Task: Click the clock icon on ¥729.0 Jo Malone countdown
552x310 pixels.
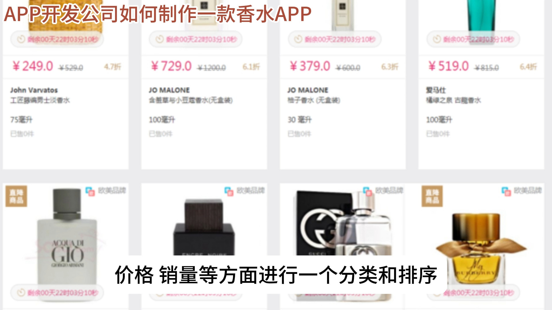Action: click(160, 39)
